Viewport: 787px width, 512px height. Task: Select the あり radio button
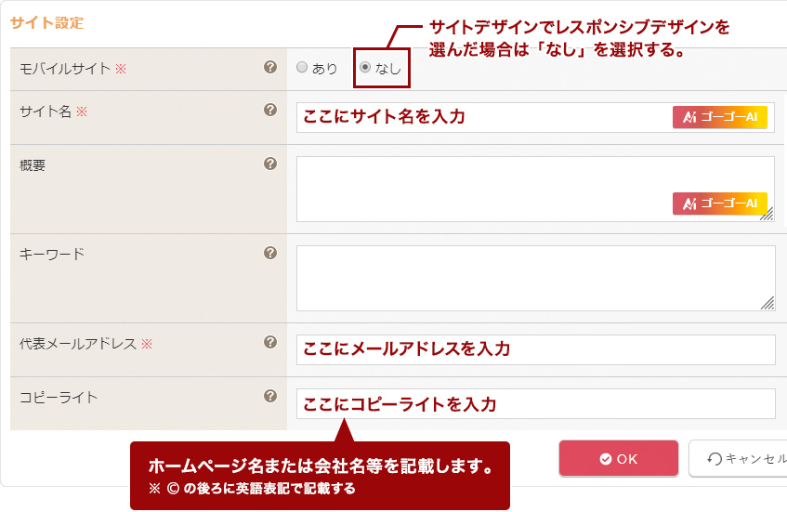point(302,68)
